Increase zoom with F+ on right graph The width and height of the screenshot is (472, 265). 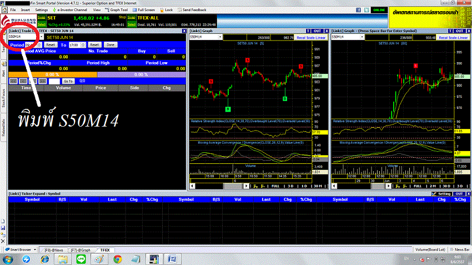(398, 186)
